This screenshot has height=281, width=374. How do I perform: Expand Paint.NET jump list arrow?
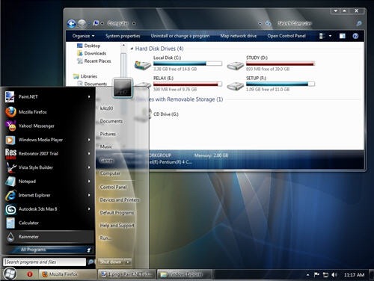coord(89,96)
